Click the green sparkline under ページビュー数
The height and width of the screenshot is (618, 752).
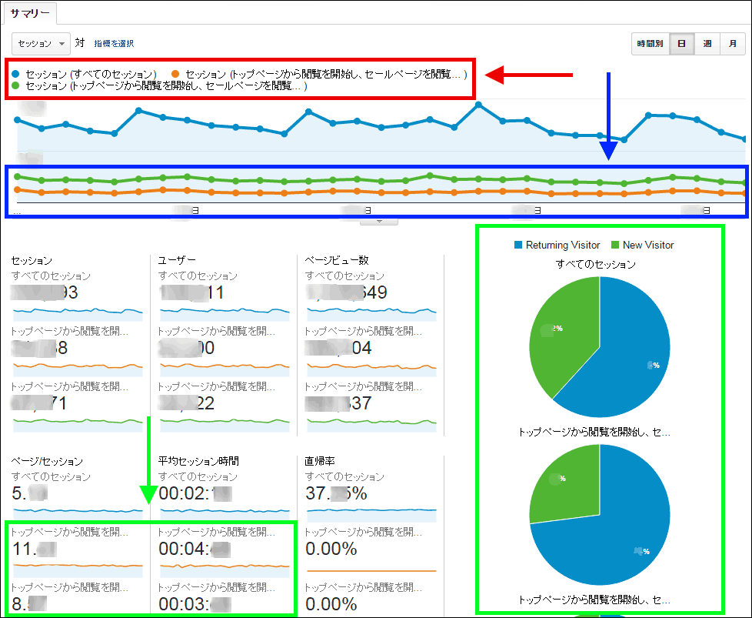[x=371, y=425]
